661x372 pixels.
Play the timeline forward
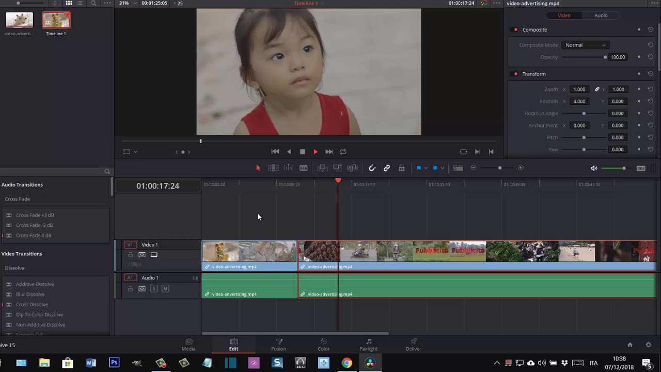[316, 151]
